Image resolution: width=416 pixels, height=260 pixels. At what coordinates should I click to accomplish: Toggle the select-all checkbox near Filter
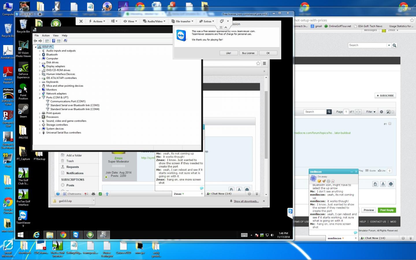click(x=392, y=112)
